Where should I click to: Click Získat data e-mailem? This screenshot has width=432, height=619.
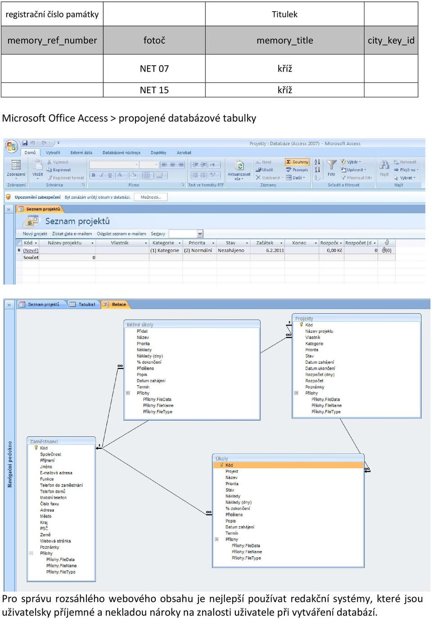click(72, 234)
